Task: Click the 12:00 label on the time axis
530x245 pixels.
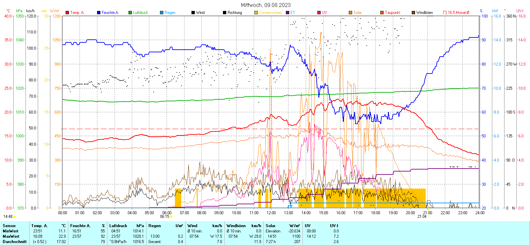Action: point(271,213)
